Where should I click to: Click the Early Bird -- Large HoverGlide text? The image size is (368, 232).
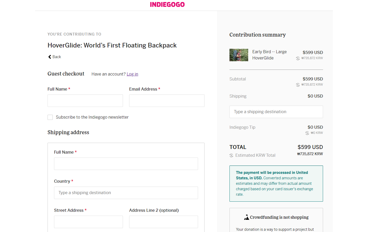click(270, 55)
